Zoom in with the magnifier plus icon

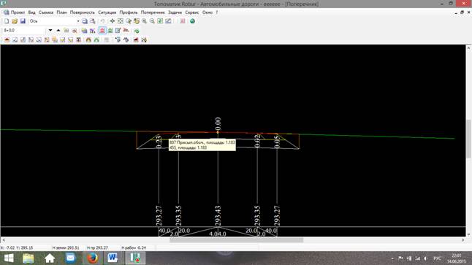pyautogui.click(x=145, y=21)
